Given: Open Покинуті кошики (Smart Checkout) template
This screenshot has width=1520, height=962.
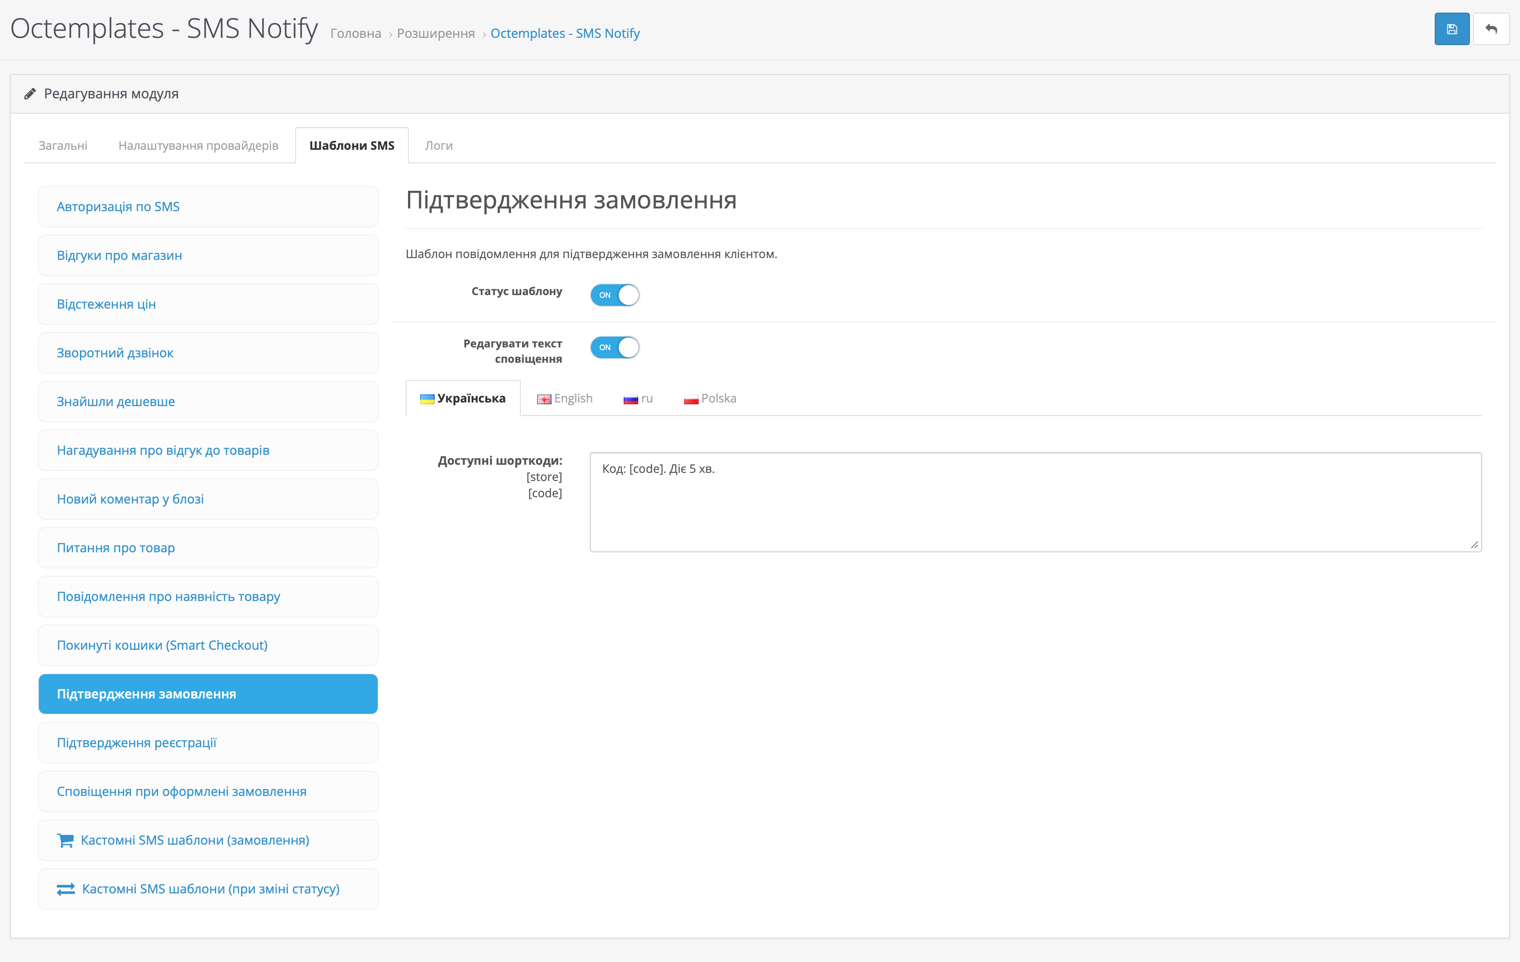Looking at the screenshot, I should 162,645.
